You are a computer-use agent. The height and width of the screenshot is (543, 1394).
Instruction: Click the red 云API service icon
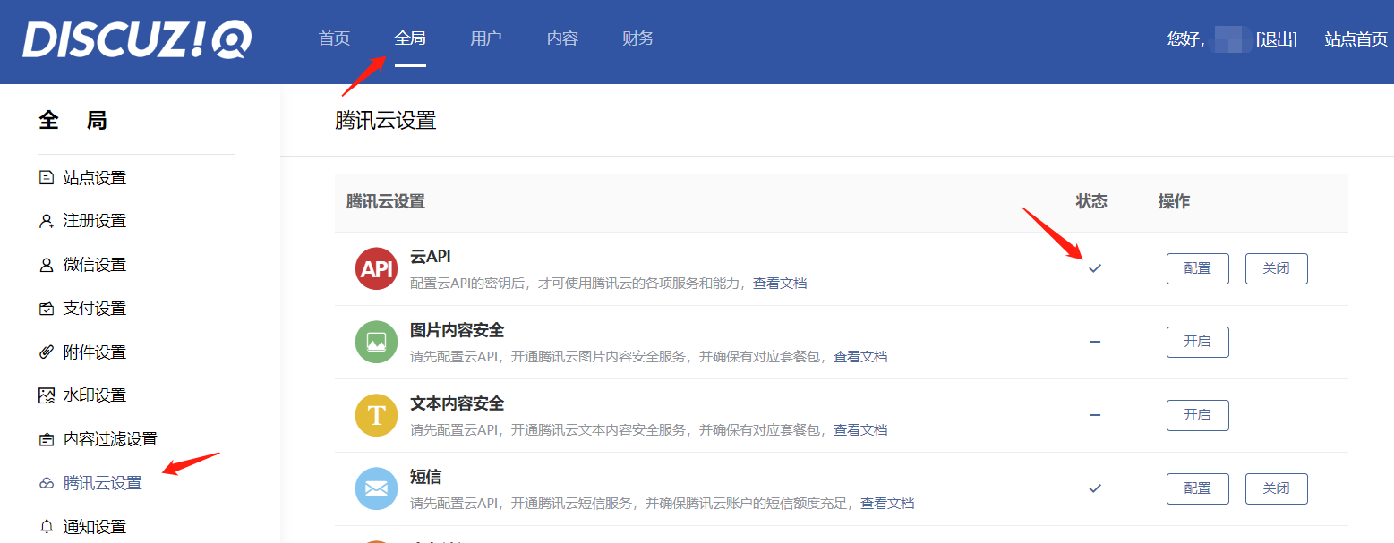tap(376, 268)
